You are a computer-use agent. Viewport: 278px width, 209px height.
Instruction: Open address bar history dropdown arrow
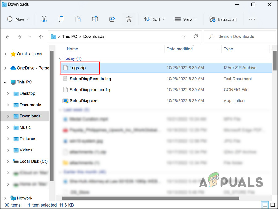click(x=184, y=36)
